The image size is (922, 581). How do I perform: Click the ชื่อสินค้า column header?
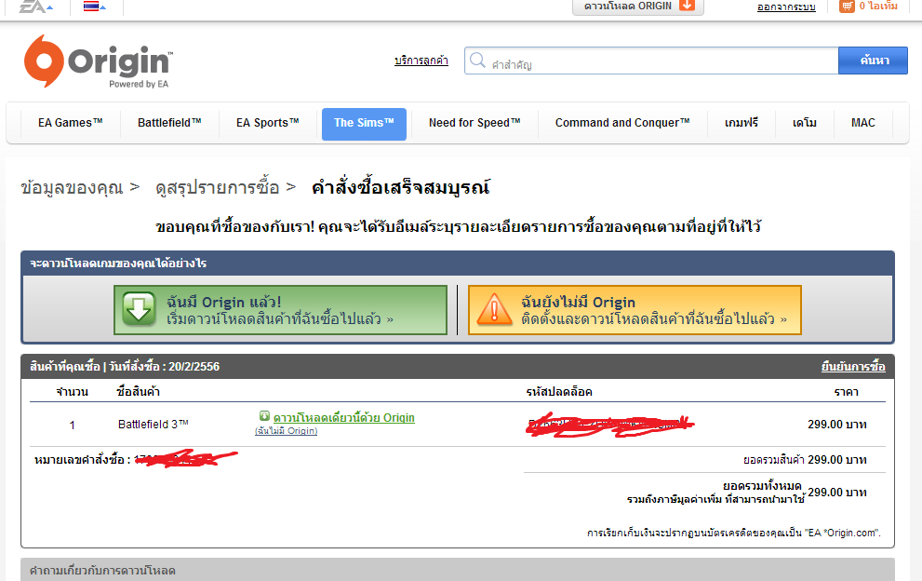(x=139, y=391)
